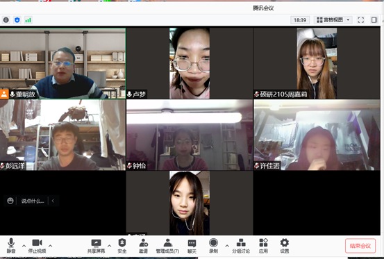Expand the audio options arrow beside mute
Screen dimensions: 384x259
(24, 246)
